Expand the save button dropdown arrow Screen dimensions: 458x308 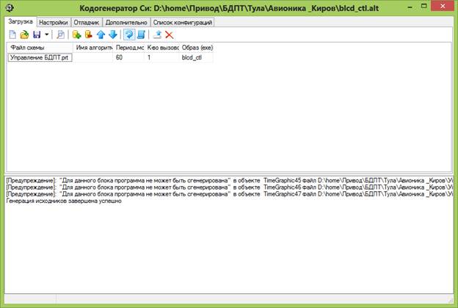46,35
